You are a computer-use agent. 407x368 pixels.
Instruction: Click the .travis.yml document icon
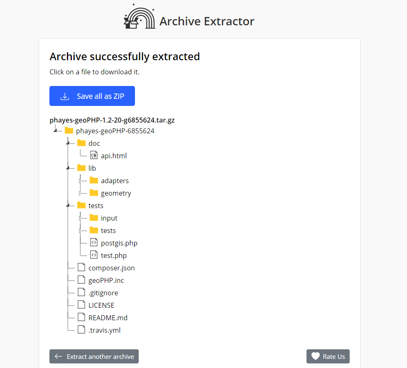(81, 330)
